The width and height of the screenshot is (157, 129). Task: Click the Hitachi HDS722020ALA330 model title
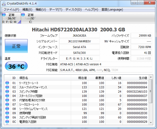coord(78,29)
